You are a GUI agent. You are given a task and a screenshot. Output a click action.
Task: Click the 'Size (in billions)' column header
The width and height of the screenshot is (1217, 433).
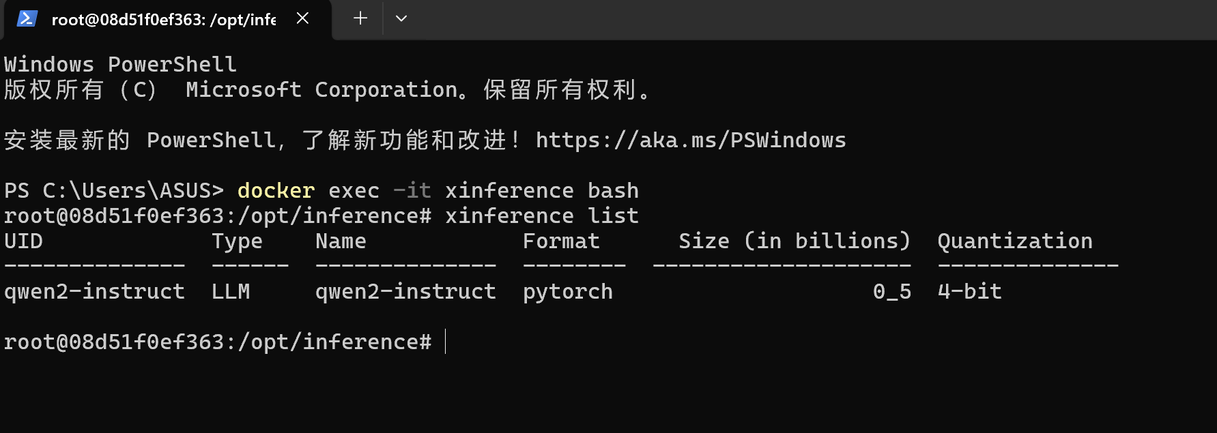click(794, 241)
